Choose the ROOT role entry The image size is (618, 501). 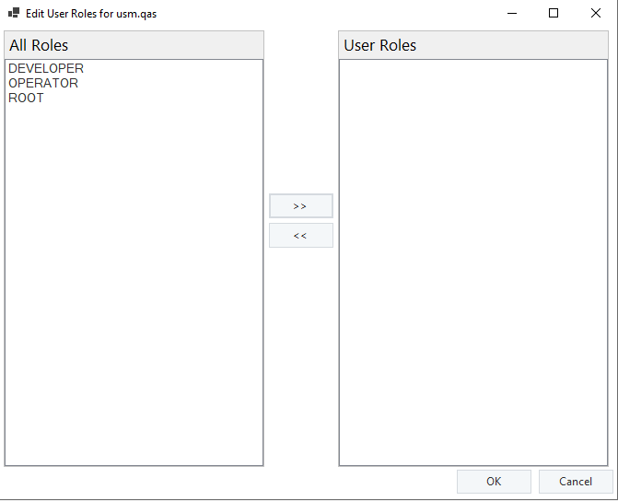[x=26, y=98]
